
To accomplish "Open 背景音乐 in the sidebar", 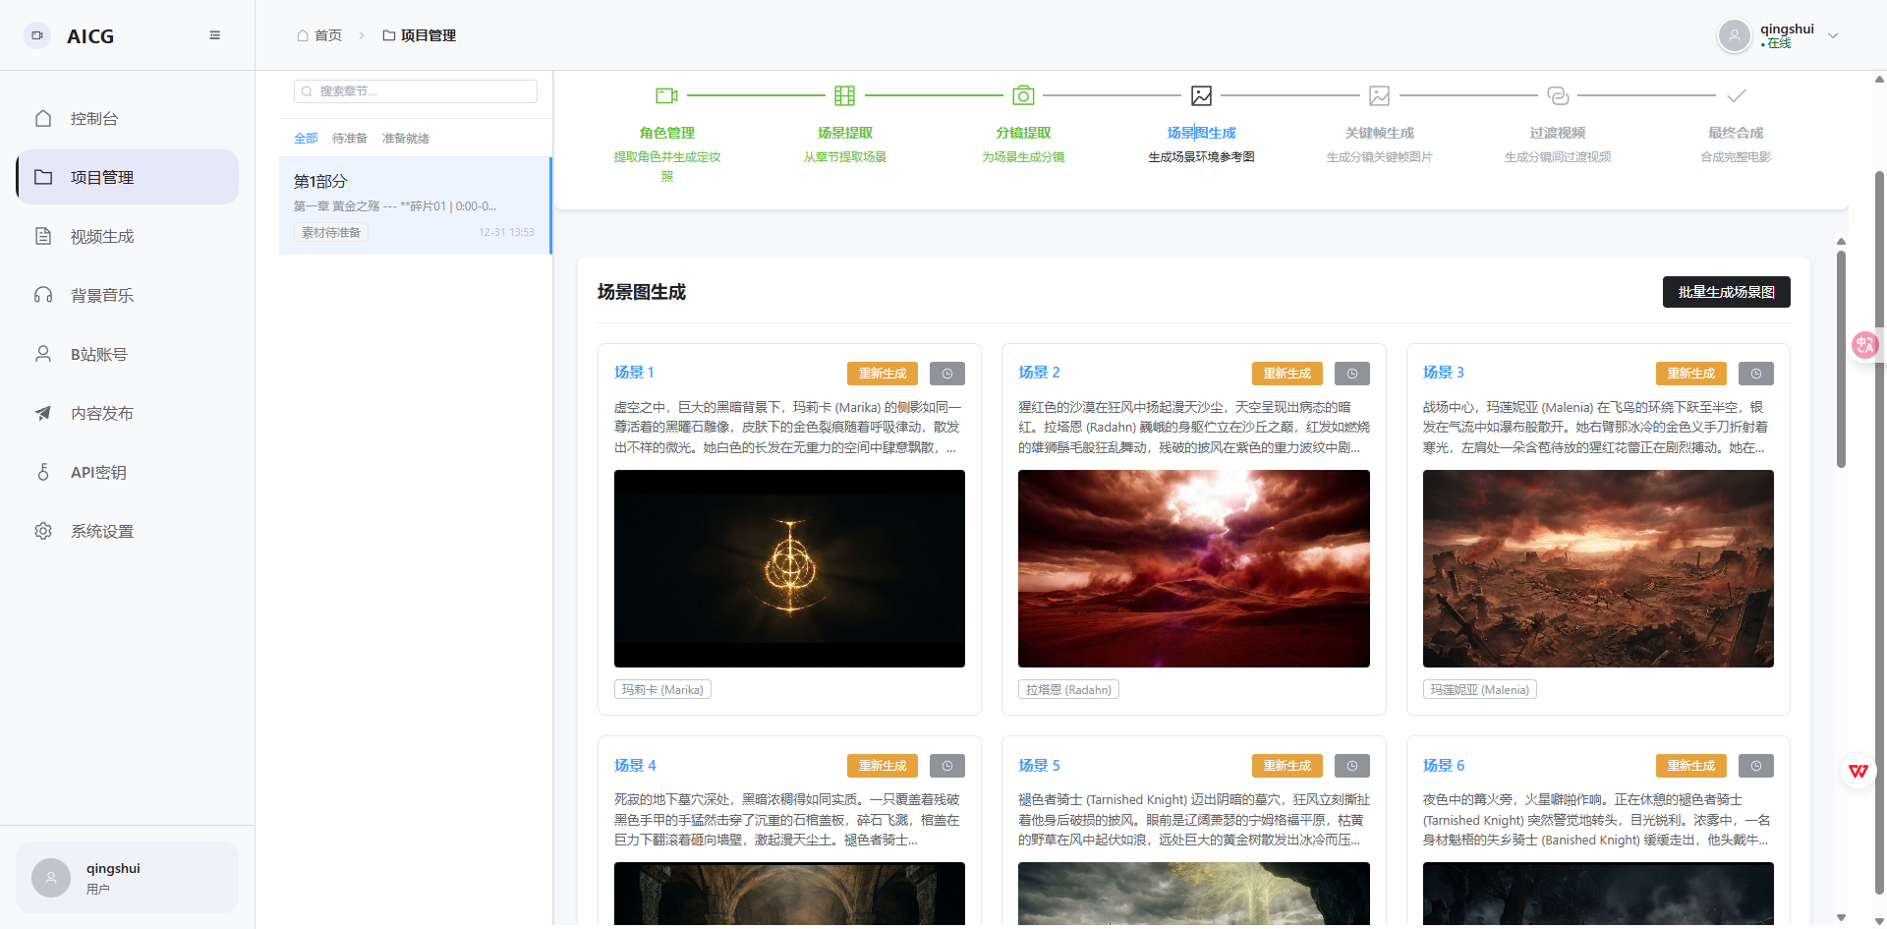I will tap(128, 295).
